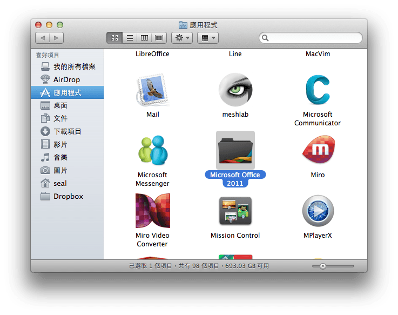
Task: Open 圖片 in the sidebar
Action: pos(68,170)
